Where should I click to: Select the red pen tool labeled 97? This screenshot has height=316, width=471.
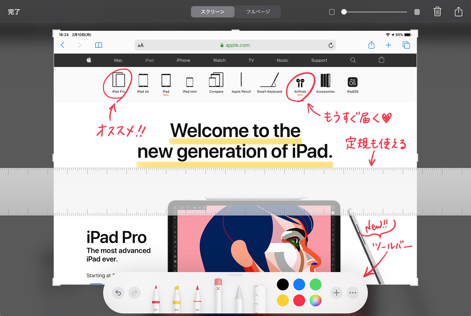click(156, 298)
